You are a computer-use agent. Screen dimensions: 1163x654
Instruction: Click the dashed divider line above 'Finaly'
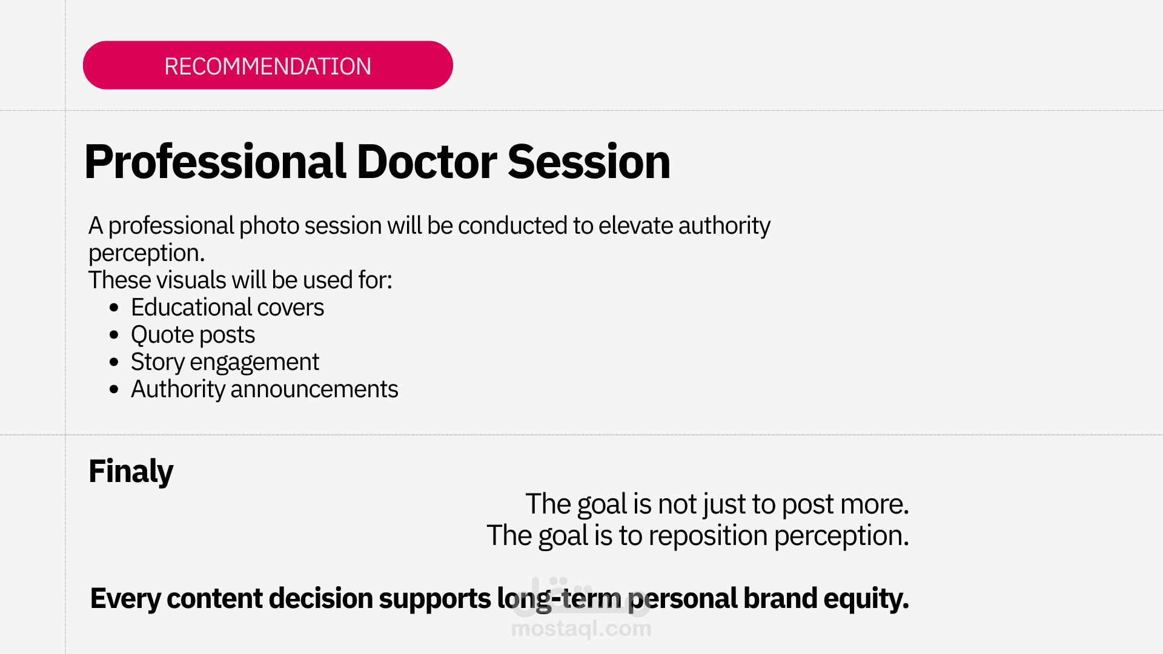point(606,435)
